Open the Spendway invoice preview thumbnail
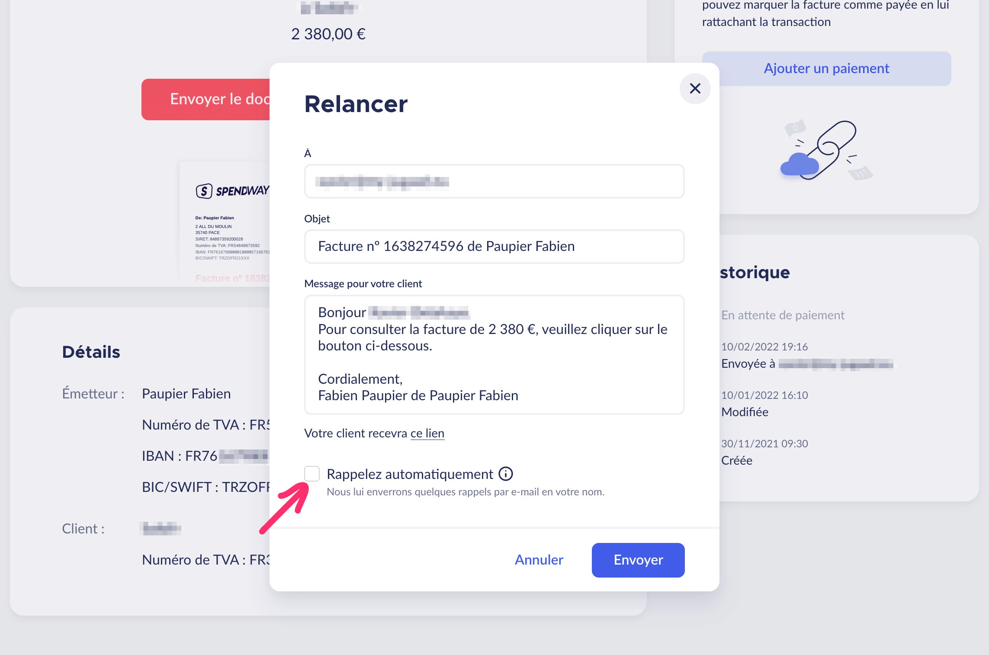This screenshot has width=989, height=655. (x=225, y=223)
